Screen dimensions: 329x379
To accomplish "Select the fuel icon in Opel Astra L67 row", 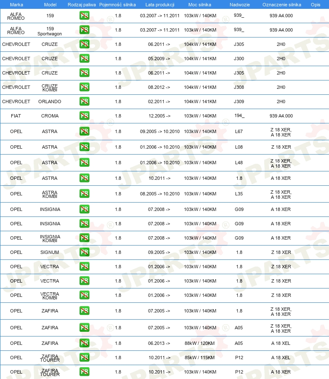I will 84,131.
